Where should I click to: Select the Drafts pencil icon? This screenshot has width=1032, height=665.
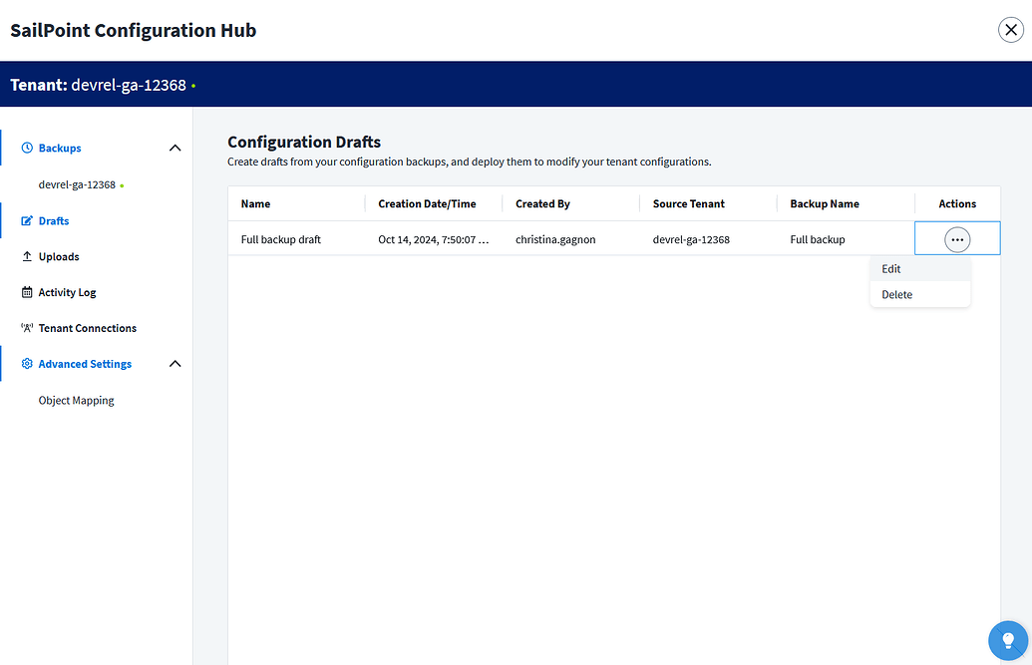26,220
